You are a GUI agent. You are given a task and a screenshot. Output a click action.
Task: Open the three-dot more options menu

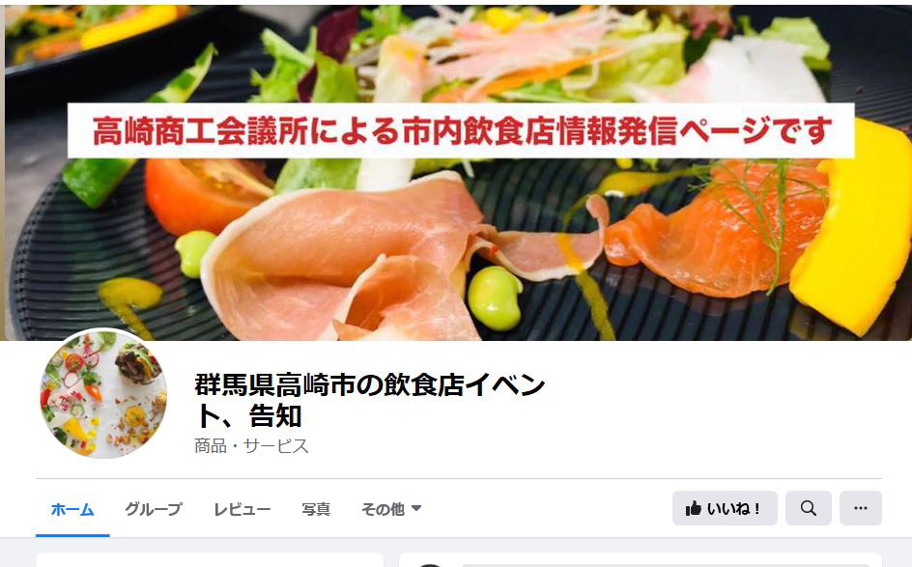[860, 508]
